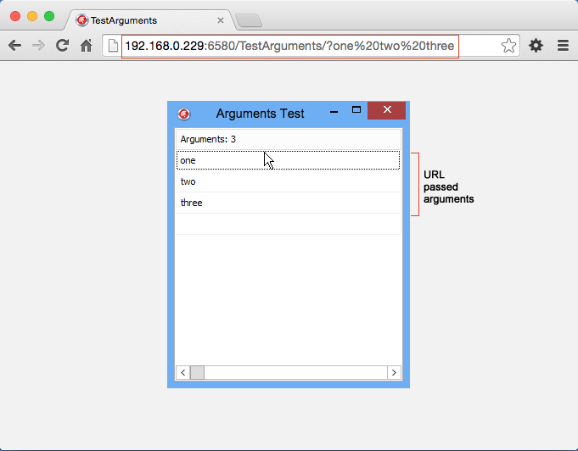Bookmark this page with the star icon

508,46
